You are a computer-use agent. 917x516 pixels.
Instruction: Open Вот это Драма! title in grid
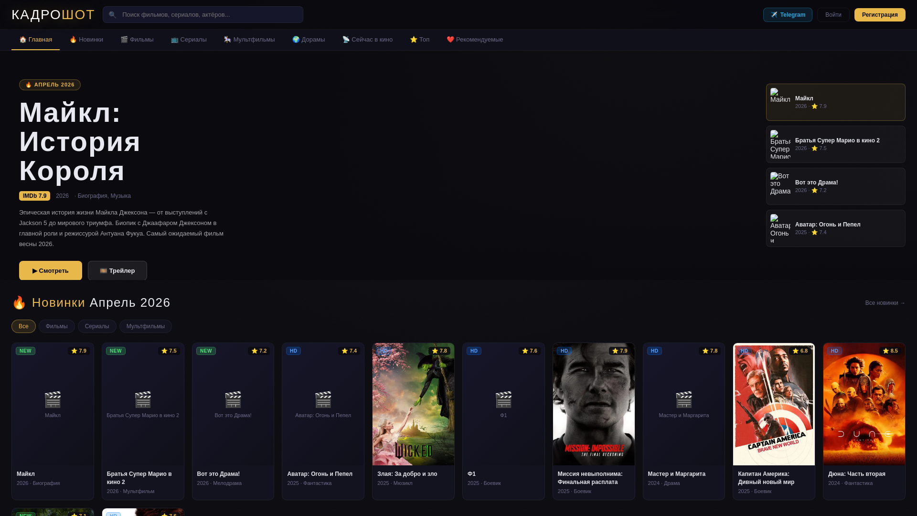[x=219, y=474]
